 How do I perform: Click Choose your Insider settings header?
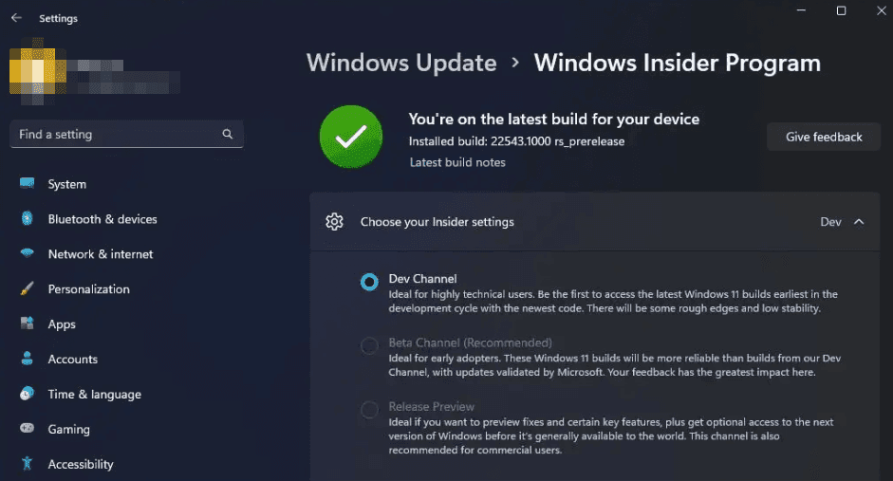(595, 221)
